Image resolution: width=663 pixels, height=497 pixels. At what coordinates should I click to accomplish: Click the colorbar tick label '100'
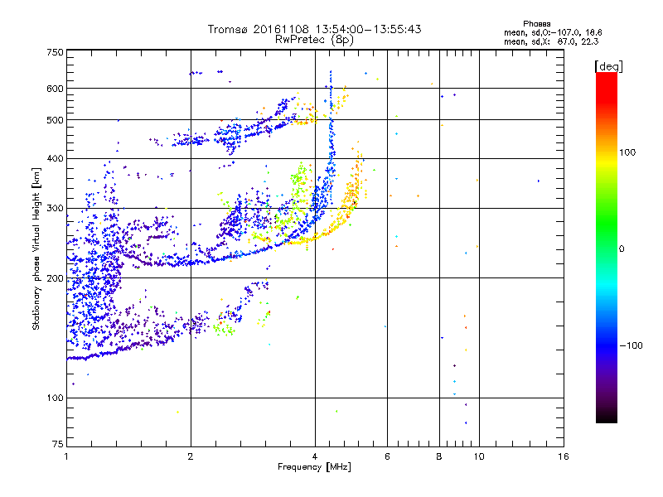click(627, 152)
